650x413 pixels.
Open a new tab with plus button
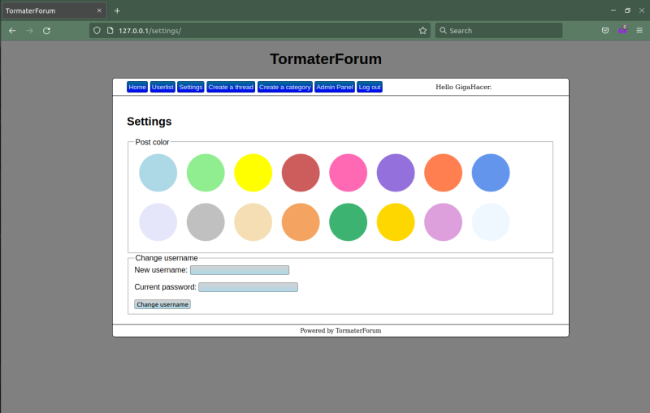[117, 11]
